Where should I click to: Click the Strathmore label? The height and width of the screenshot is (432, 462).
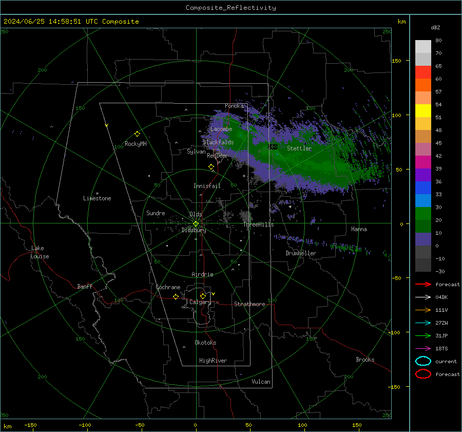(x=249, y=304)
